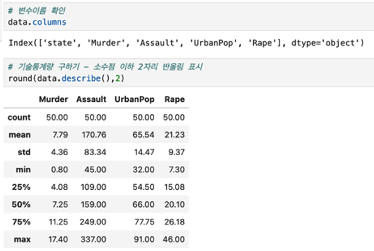Click the '# 변수이름 확인' comment line
Image resolution: width=374 pixels, height=251 pixels.
click(37, 11)
